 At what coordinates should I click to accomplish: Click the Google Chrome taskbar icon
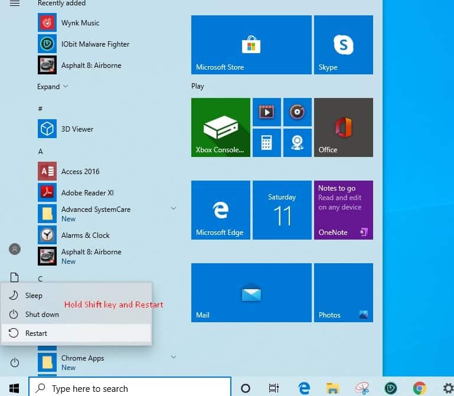[x=420, y=388]
